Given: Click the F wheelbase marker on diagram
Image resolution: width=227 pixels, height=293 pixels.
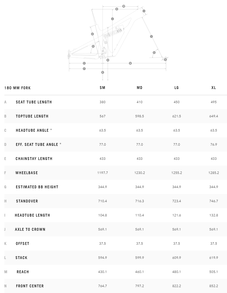Looking at the screenshot, I should (84, 69).
